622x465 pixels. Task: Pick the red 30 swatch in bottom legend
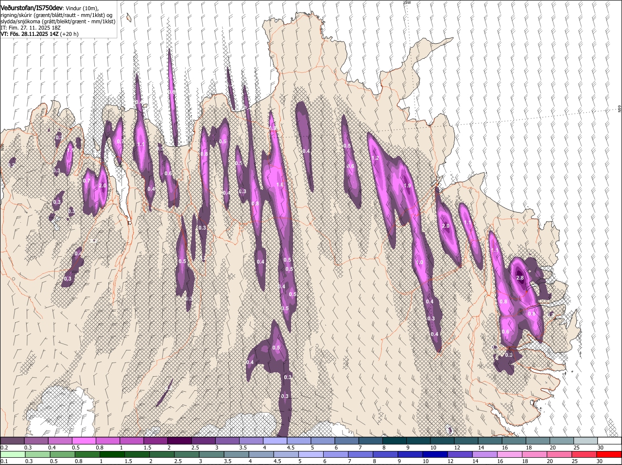(x=609, y=454)
